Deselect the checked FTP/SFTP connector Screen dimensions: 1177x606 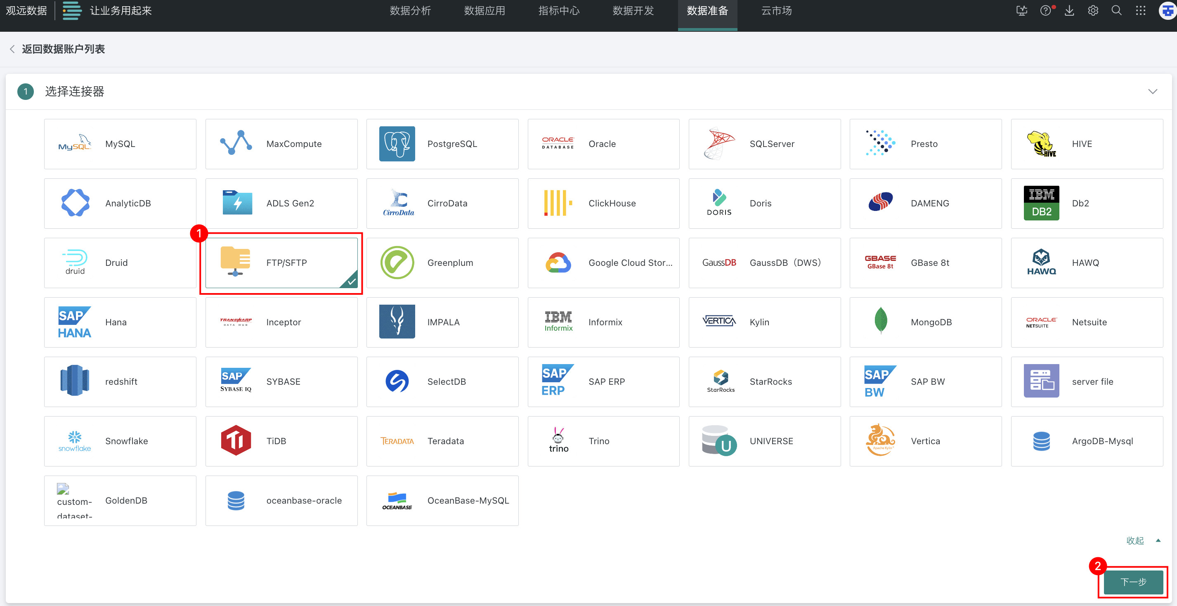click(x=281, y=263)
